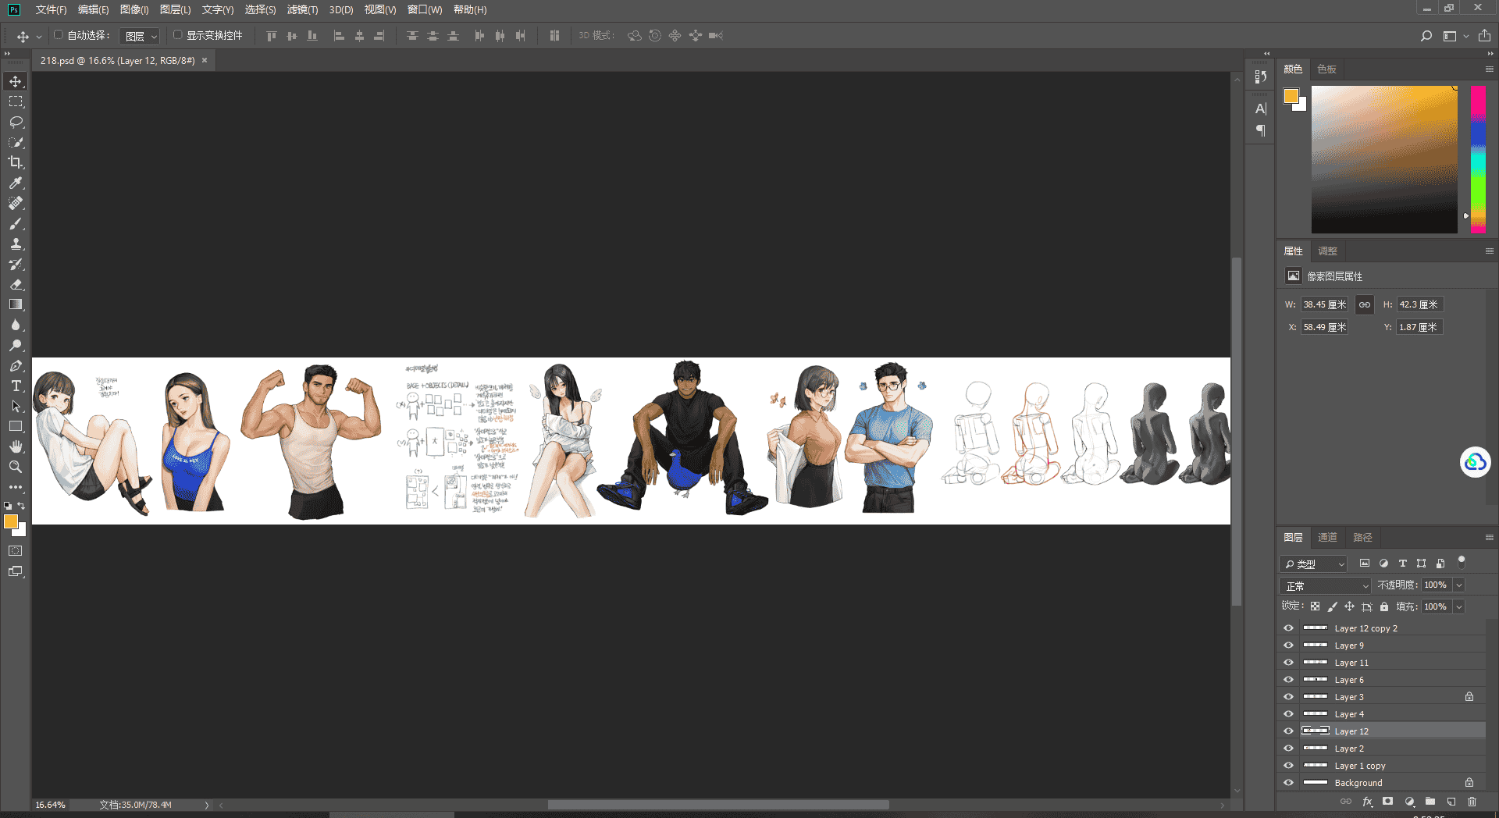
Task: Create a new group with the folder icon
Action: coord(1430,802)
